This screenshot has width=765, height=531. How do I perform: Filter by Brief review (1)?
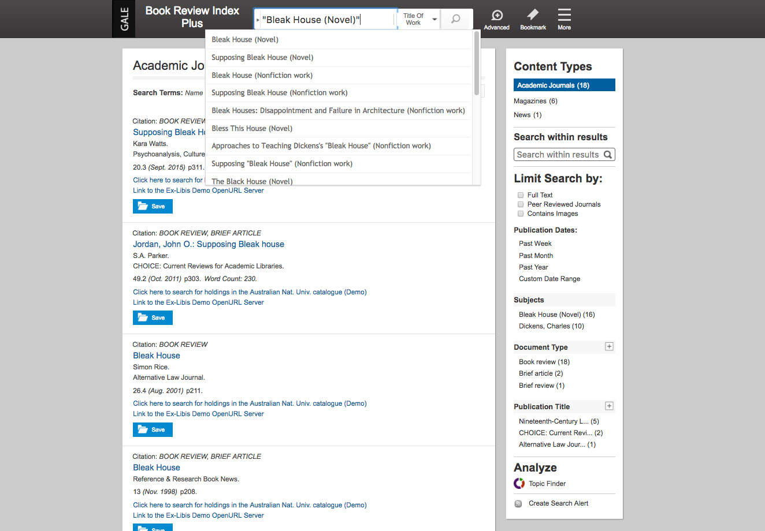[541, 386]
